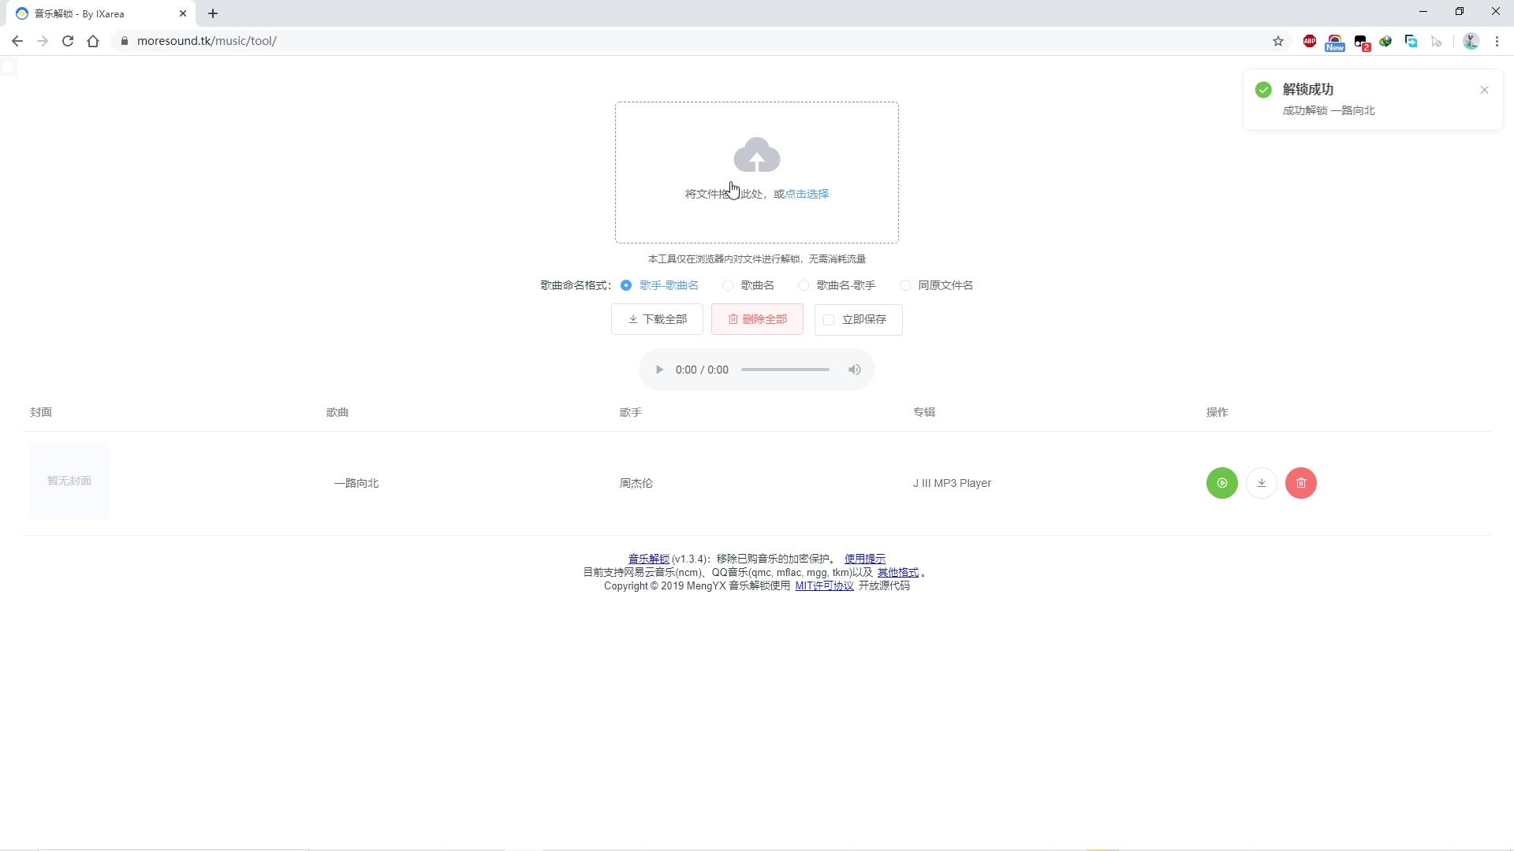Open a new browser tab
The width and height of the screenshot is (1514, 851).
pos(213,13)
